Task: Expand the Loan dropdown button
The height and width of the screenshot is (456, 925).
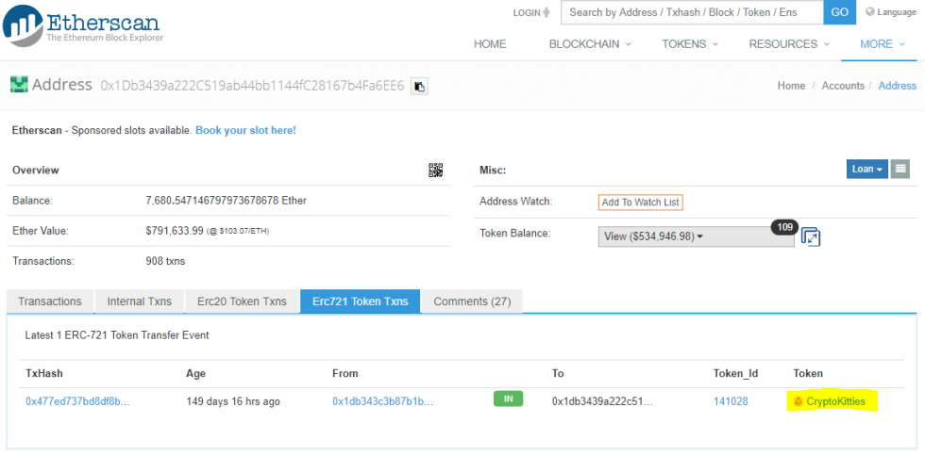Action: click(x=867, y=170)
